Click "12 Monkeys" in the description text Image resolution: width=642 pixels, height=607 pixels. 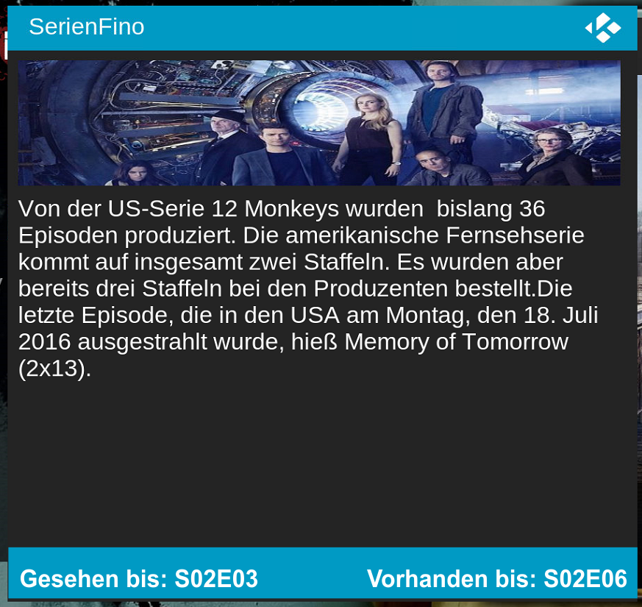pos(275,209)
